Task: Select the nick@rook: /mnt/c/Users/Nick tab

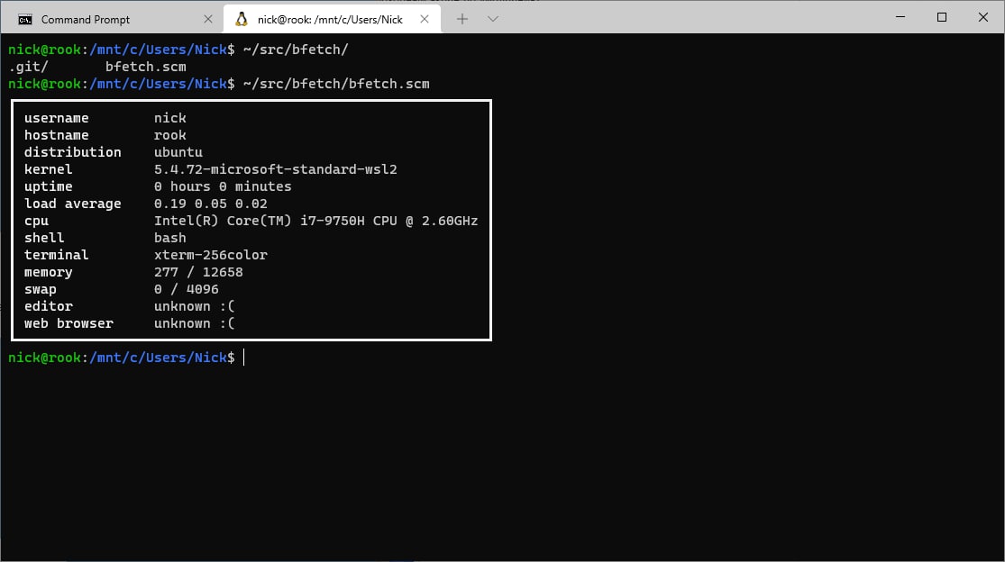Action: pos(332,19)
